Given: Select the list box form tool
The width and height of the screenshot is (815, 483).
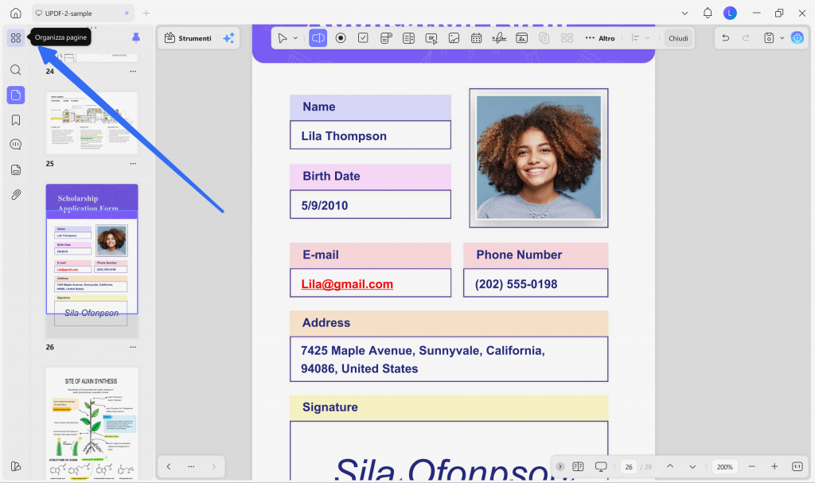Looking at the screenshot, I should pyautogui.click(x=408, y=38).
